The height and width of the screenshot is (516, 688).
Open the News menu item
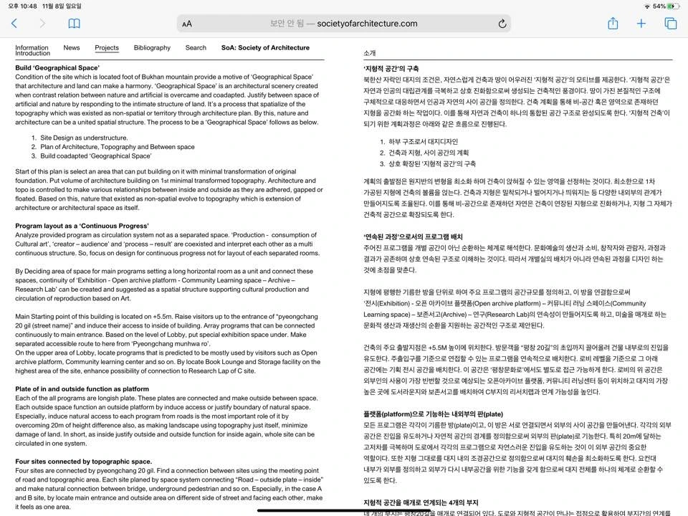click(72, 47)
